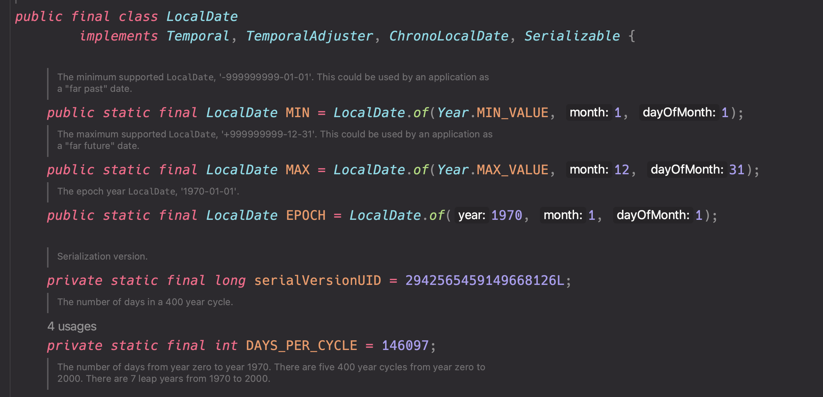Click the 'Serialization version.' doc comment
Image resolution: width=823 pixels, height=397 pixels.
click(102, 256)
